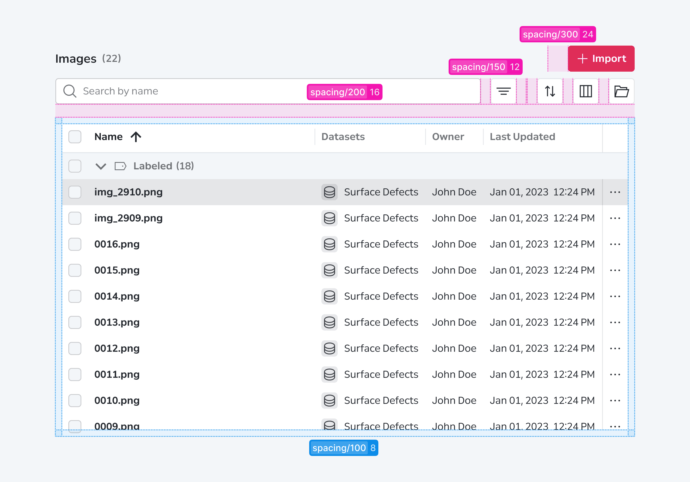690x482 pixels.
Task: Select the img_2909.png row checkbox
Action: [x=75, y=218]
